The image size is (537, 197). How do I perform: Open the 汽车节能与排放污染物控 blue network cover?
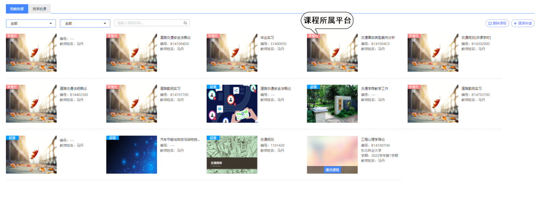[x=131, y=155]
